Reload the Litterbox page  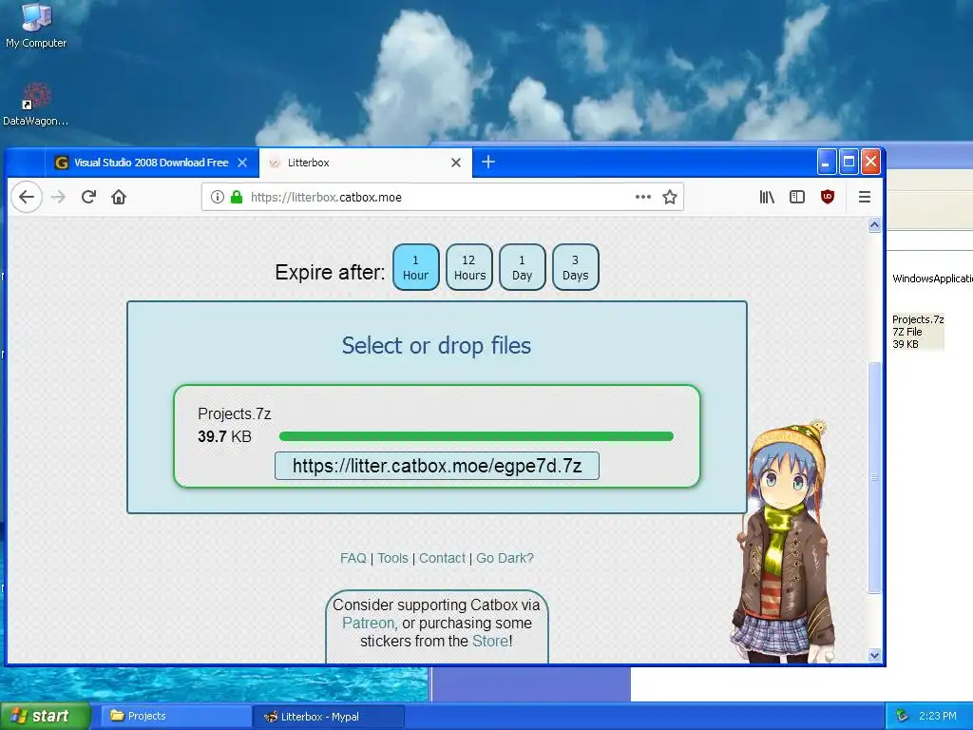point(88,197)
